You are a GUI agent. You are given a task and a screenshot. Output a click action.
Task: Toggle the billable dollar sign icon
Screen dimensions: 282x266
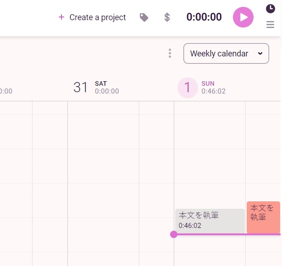[x=167, y=17]
